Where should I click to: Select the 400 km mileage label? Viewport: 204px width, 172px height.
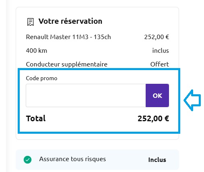click(x=37, y=51)
